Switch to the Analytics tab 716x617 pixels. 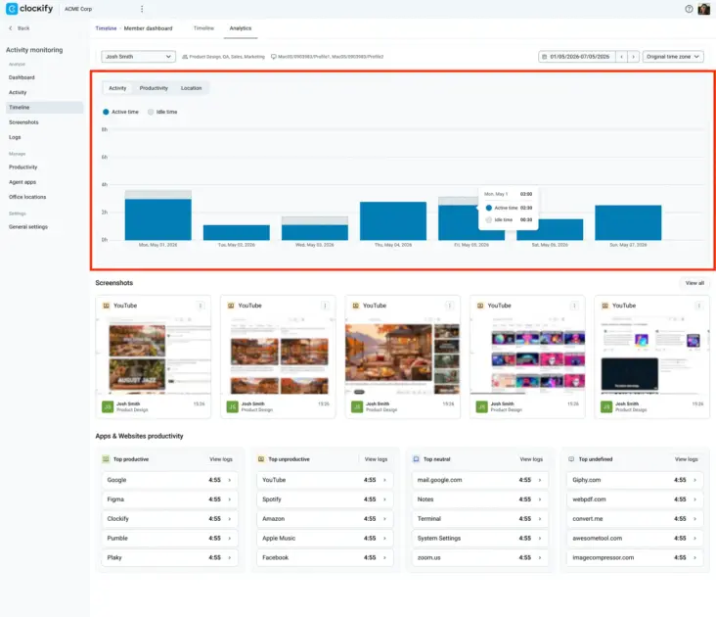(241, 28)
